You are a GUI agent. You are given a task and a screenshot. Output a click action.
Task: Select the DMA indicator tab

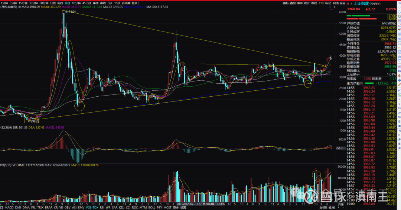[26, 207]
